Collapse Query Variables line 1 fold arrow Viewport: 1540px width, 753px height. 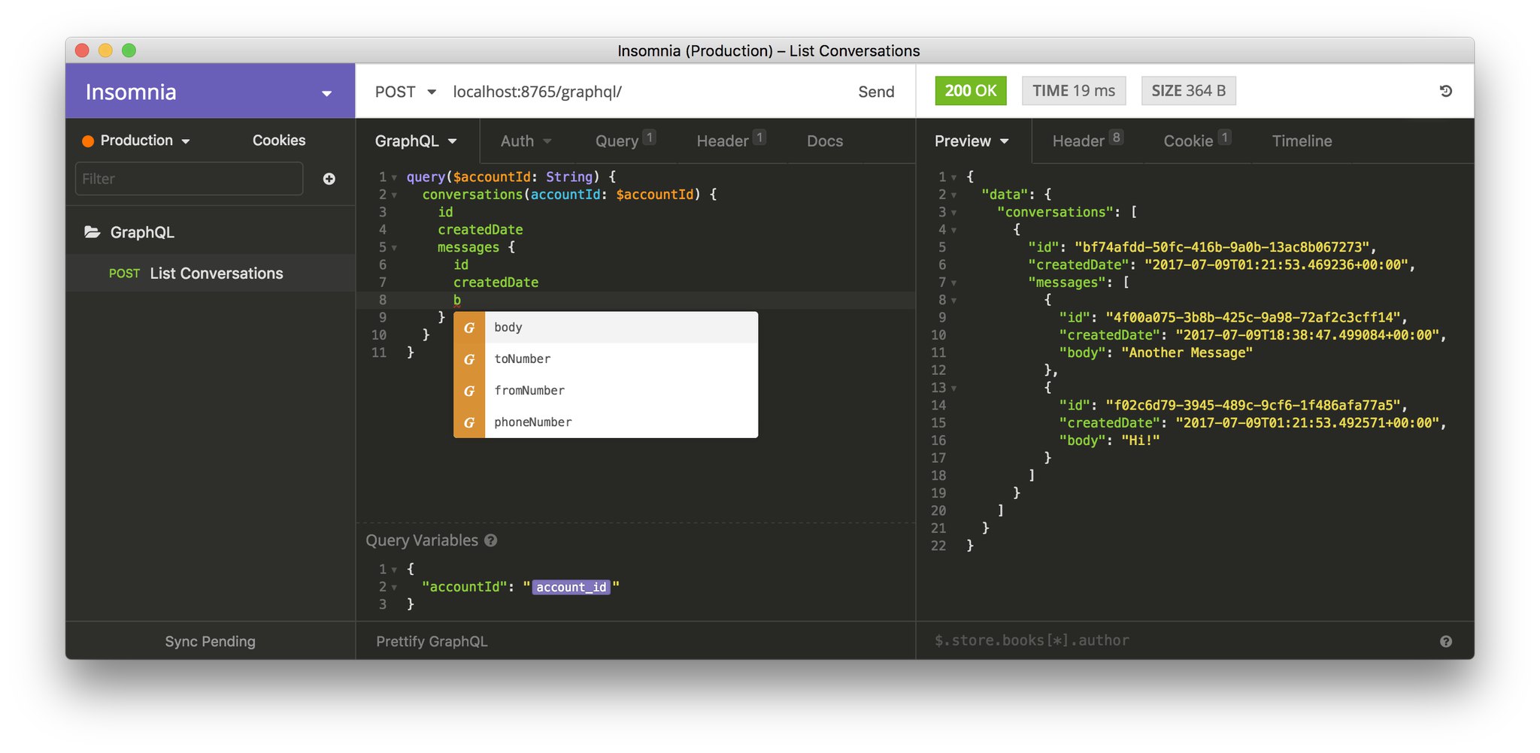[394, 570]
